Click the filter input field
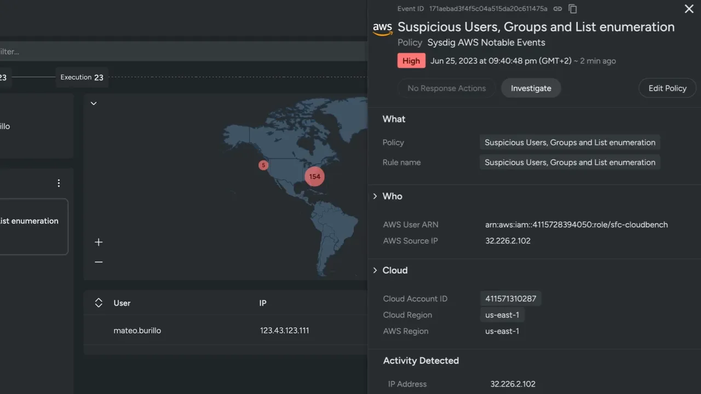Screen dimensions: 701x394 (x=183, y=51)
